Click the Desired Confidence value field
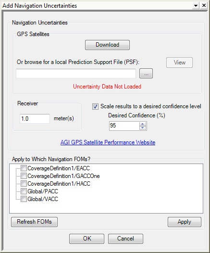210x253 pixels. (x=124, y=126)
